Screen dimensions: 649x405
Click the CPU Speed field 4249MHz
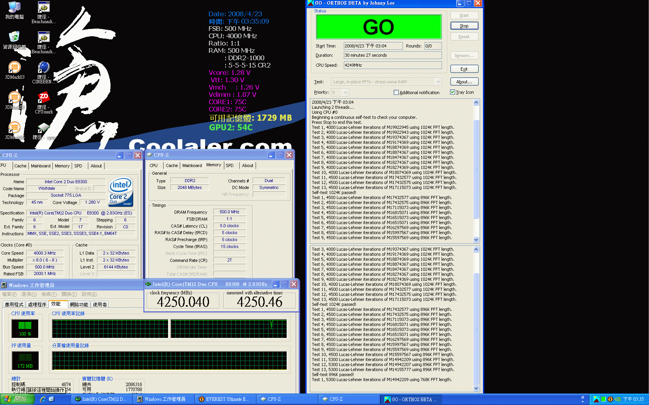click(393, 65)
